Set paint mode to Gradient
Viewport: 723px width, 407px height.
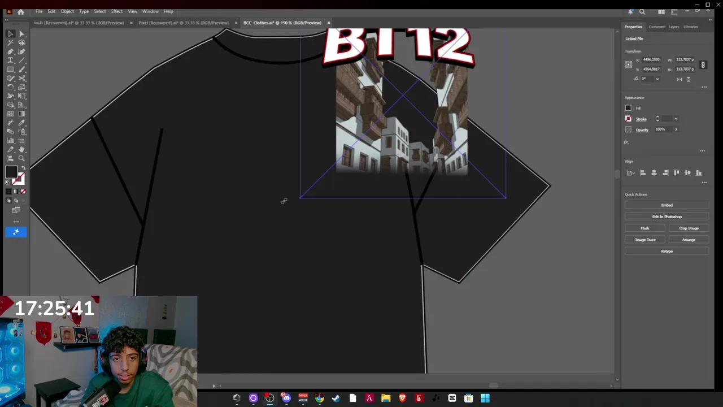coord(15,192)
